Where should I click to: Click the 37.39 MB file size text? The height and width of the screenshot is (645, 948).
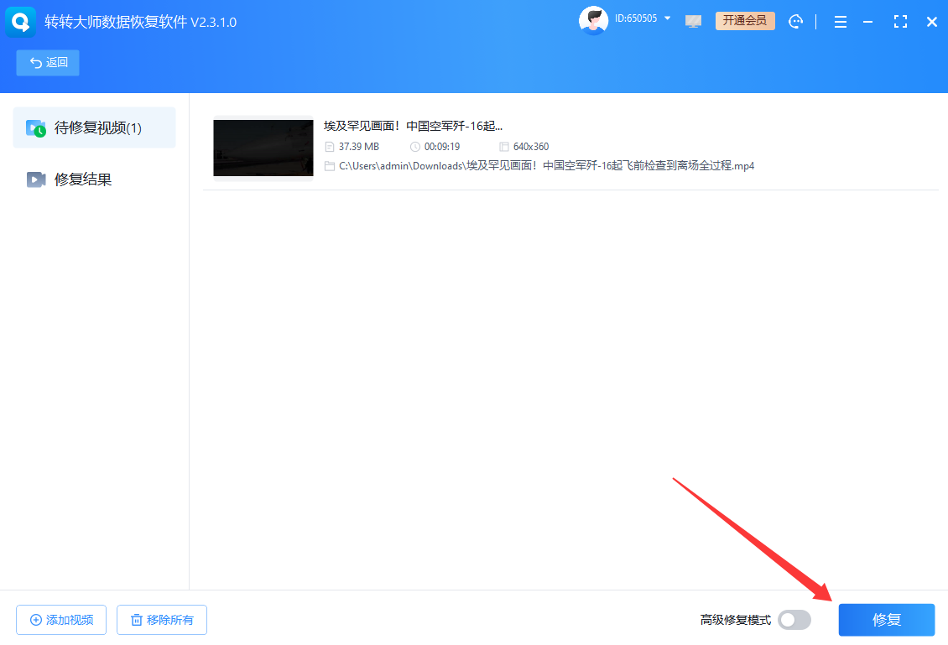click(358, 146)
